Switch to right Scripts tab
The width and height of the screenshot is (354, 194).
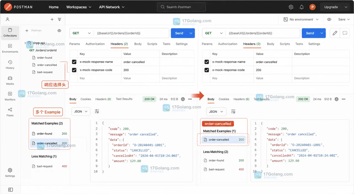285,44
